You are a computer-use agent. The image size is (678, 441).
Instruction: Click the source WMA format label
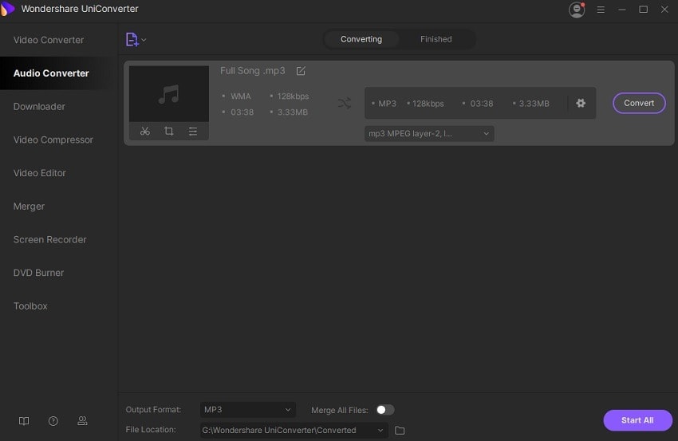(x=240, y=96)
